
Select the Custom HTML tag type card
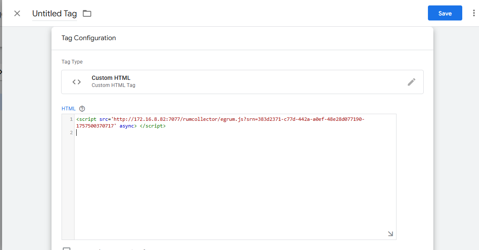pyautogui.click(x=243, y=82)
